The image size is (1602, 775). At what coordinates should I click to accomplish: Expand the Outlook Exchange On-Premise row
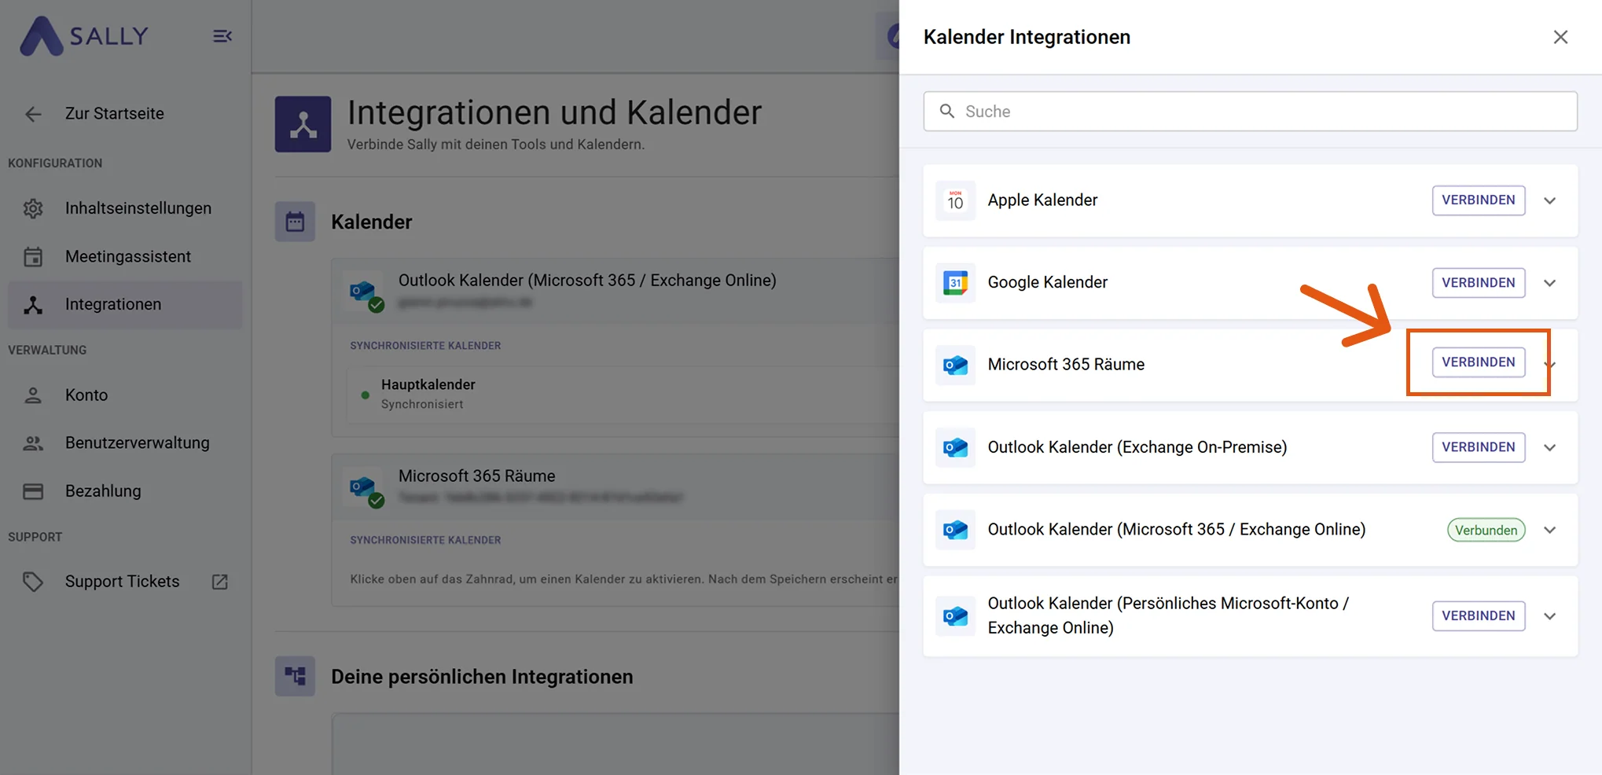(1549, 447)
